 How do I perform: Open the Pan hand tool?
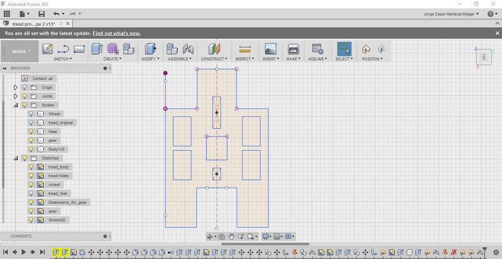[231, 236]
